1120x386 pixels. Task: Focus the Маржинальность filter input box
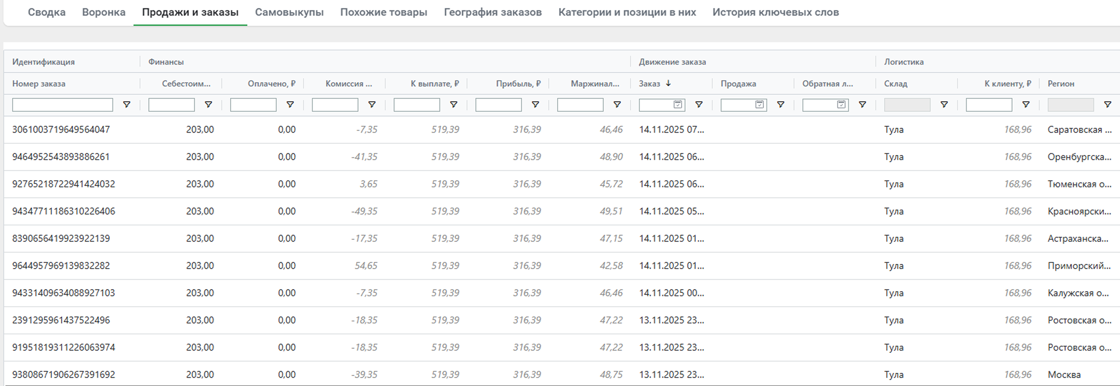point(580,105)
